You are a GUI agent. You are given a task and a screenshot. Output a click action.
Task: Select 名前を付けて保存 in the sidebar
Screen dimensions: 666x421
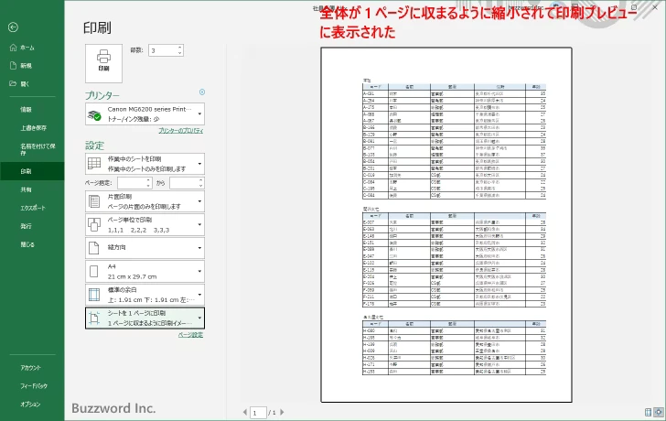[x=38, y=149]
